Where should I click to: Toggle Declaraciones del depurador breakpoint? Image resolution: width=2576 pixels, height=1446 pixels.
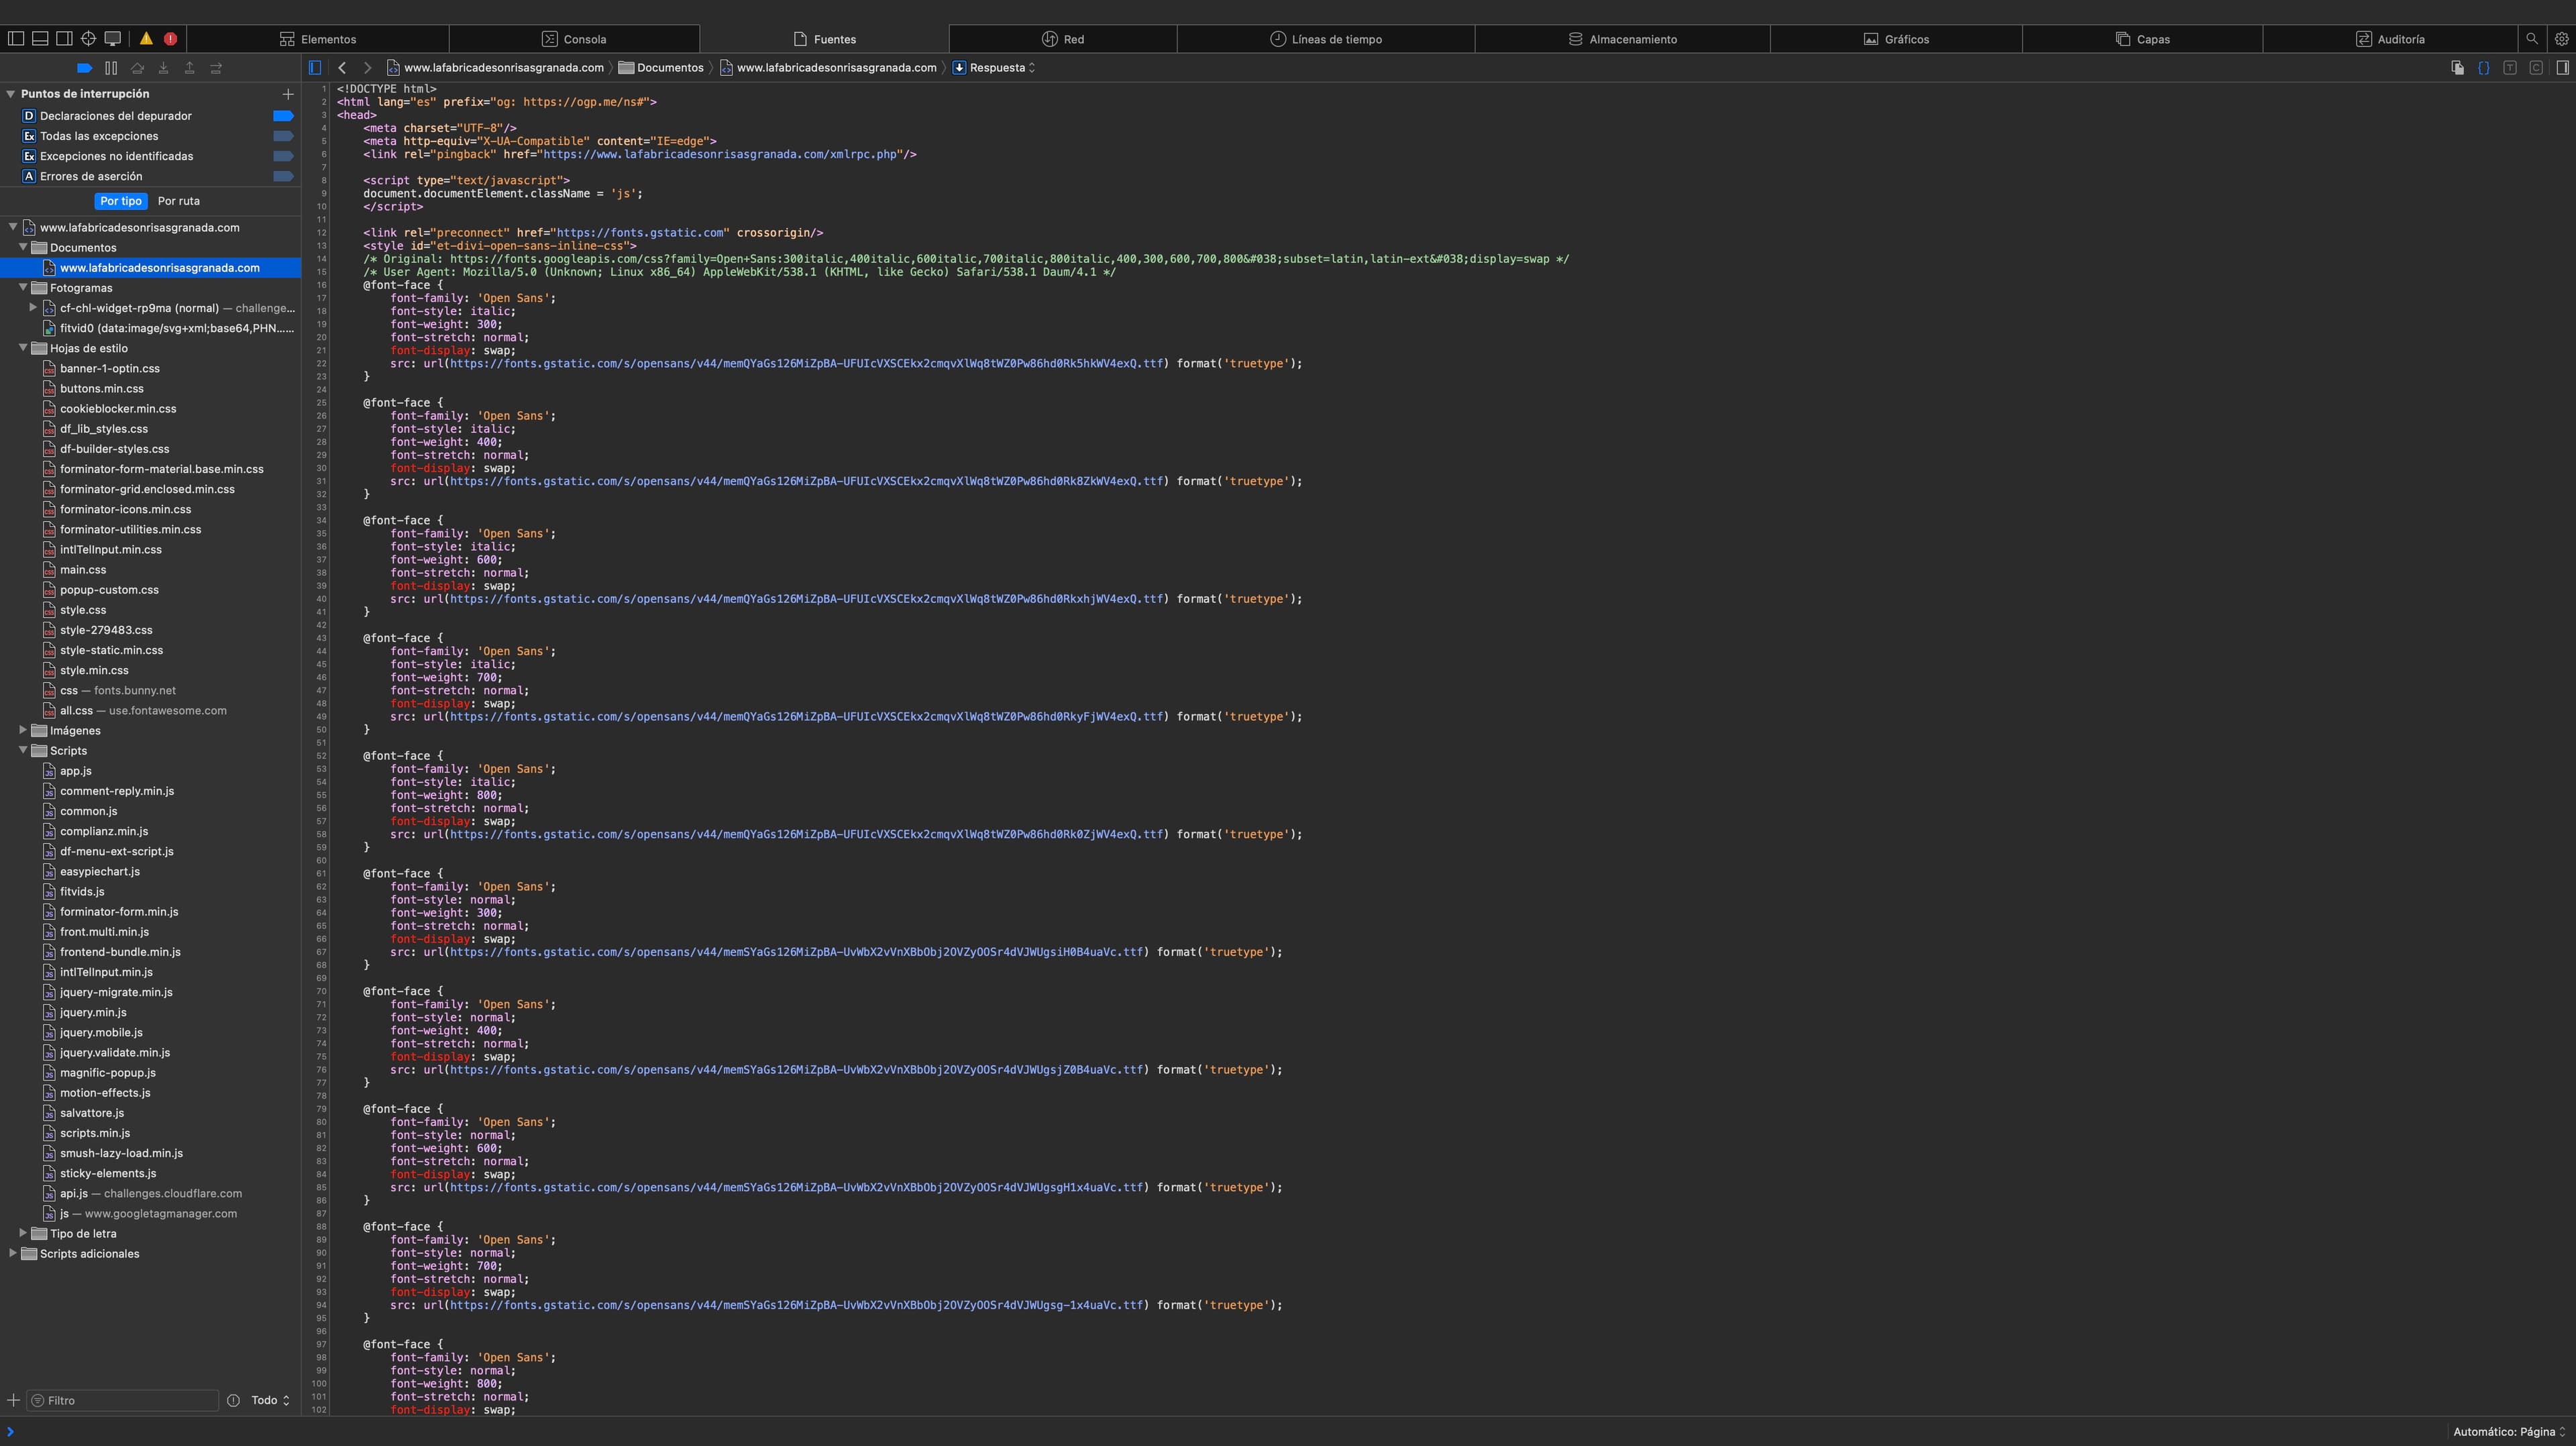click(x=283, y=116)
